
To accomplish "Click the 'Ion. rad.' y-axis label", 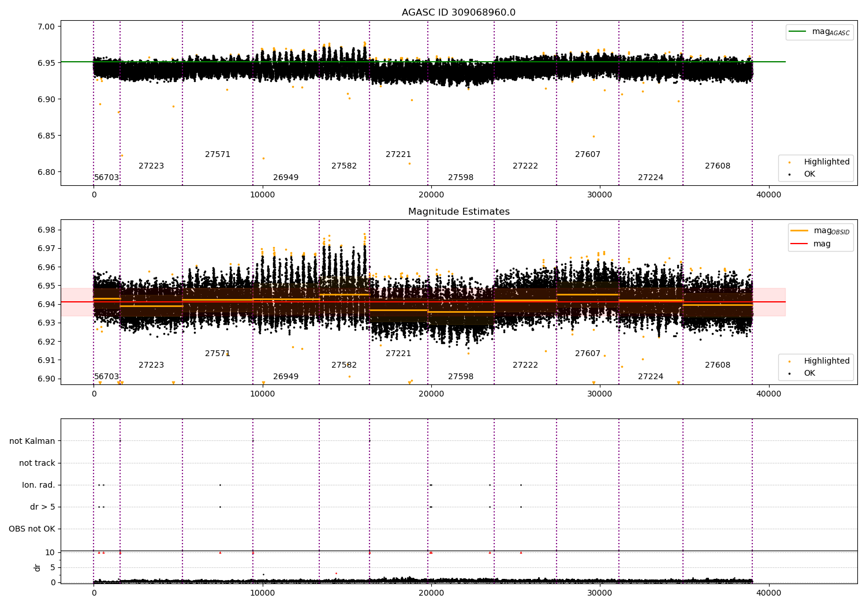I will click(x=39, y=485).
